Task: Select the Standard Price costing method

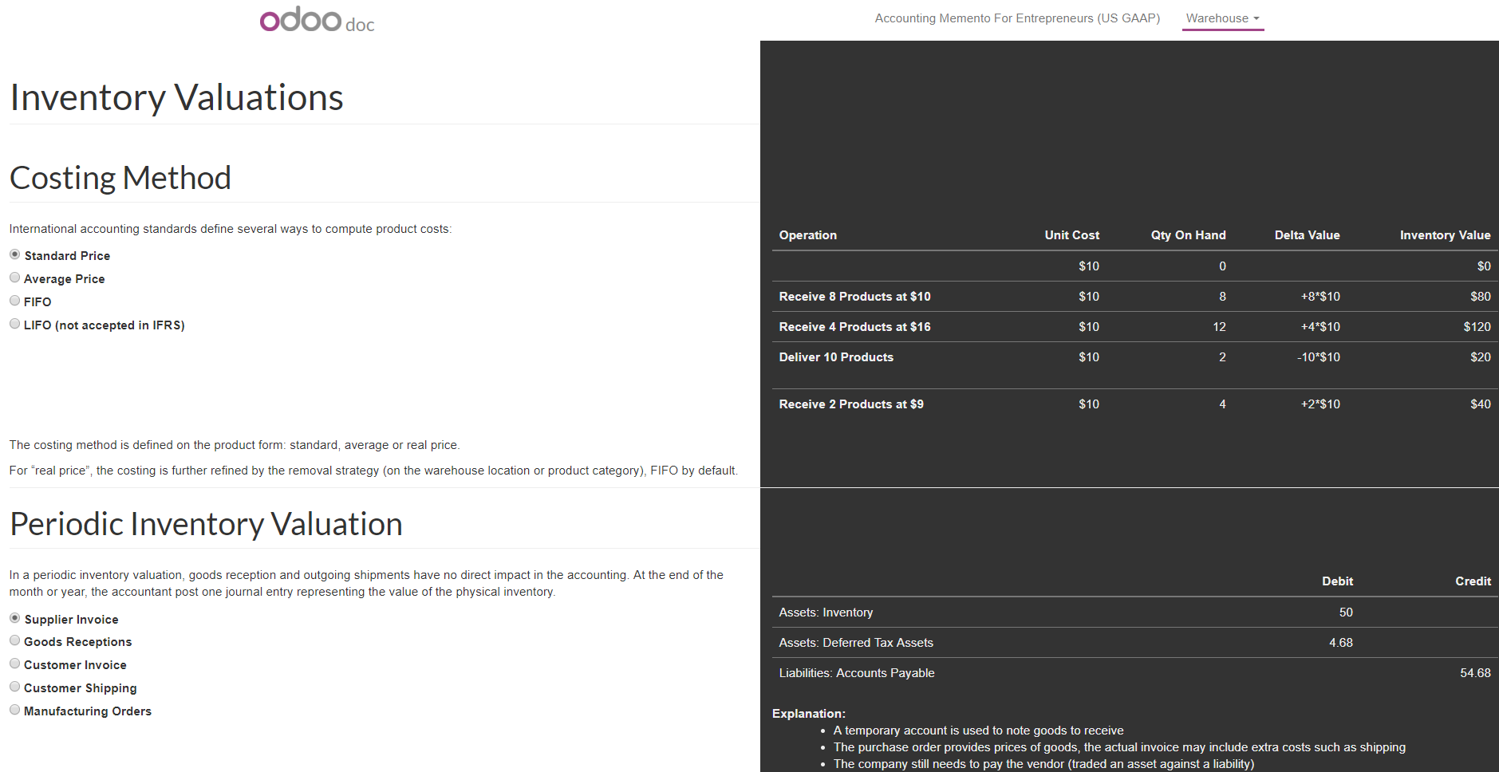Action: (x=15, y=255)
